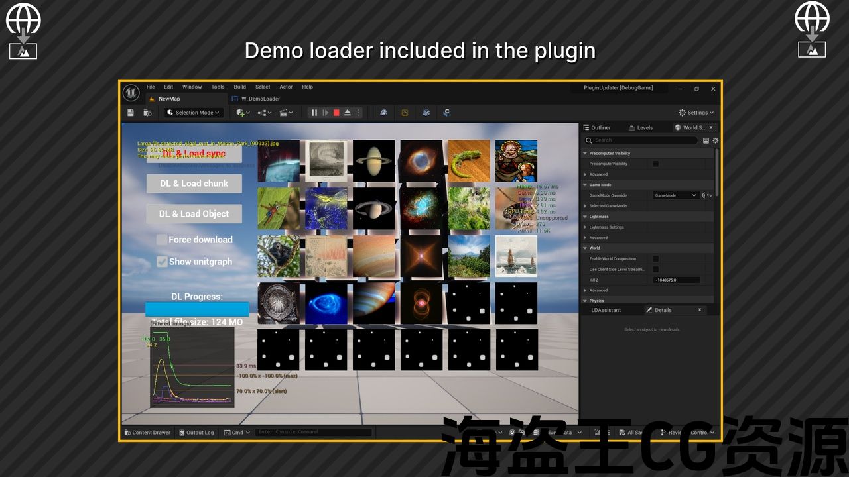Click the Eject from player icon
The width and height of the screenshot is (849, 477).
click(347, 113)
